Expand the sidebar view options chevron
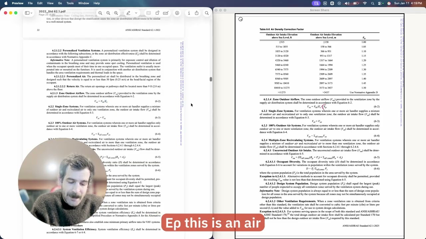The width and height of the screenshot is (426, 239). coord(31,13)
